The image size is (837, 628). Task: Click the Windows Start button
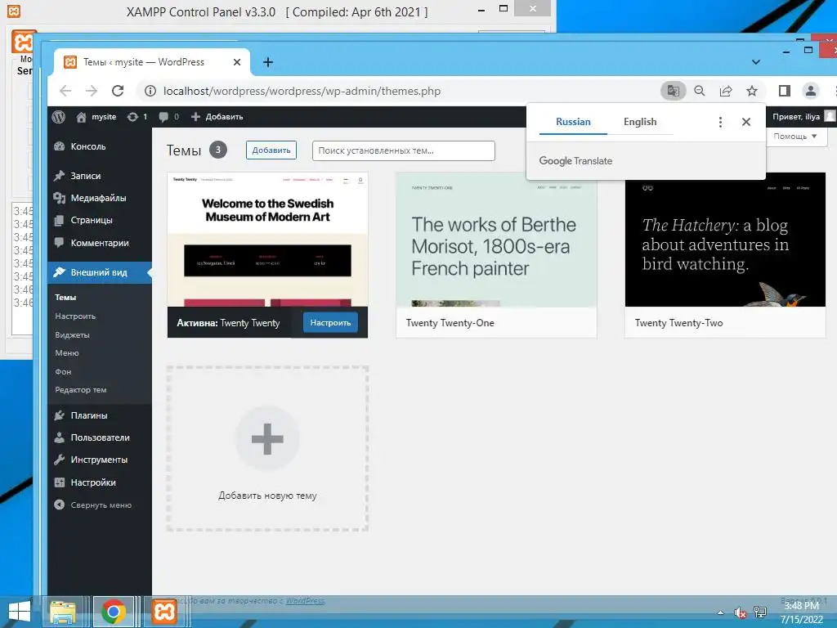(20, 612)
